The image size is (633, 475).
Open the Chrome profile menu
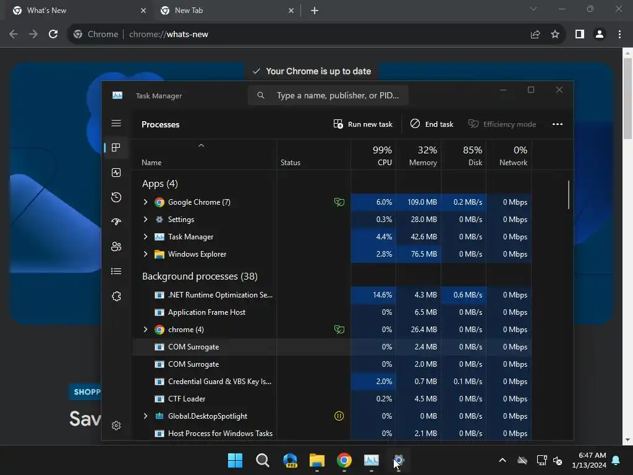click(600, 35)
